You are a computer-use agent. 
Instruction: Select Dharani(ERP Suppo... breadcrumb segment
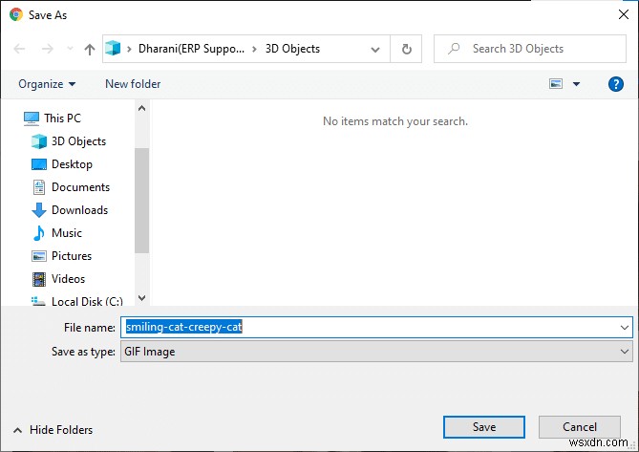(191, 49)
